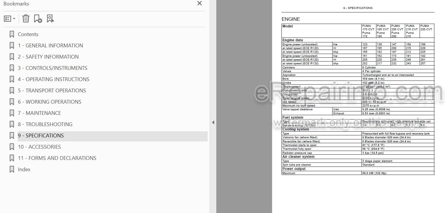Click bookmark icon beside 1 - GENERAL INFORMATION
445x213 pixels.
pos(12,46)
